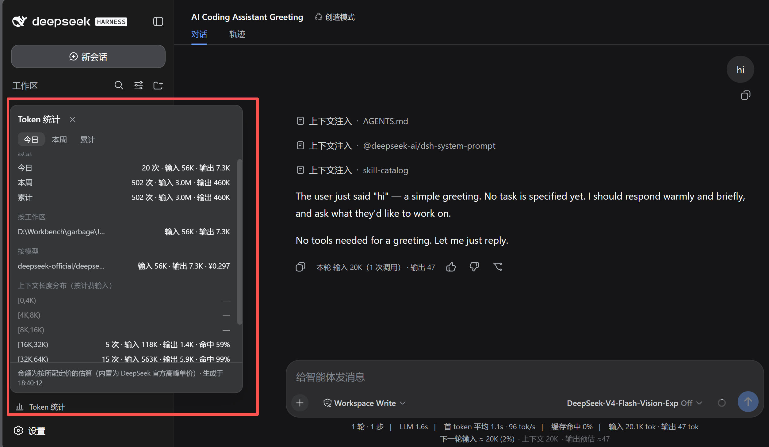The image size is (769, 447).
Task: Click 今日 row '20 次 · 输入 56K'
Action: coord(124,168)
